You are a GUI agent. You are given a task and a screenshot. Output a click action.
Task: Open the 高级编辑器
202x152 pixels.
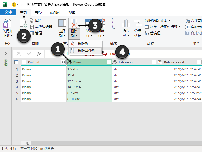click(41, 27)
